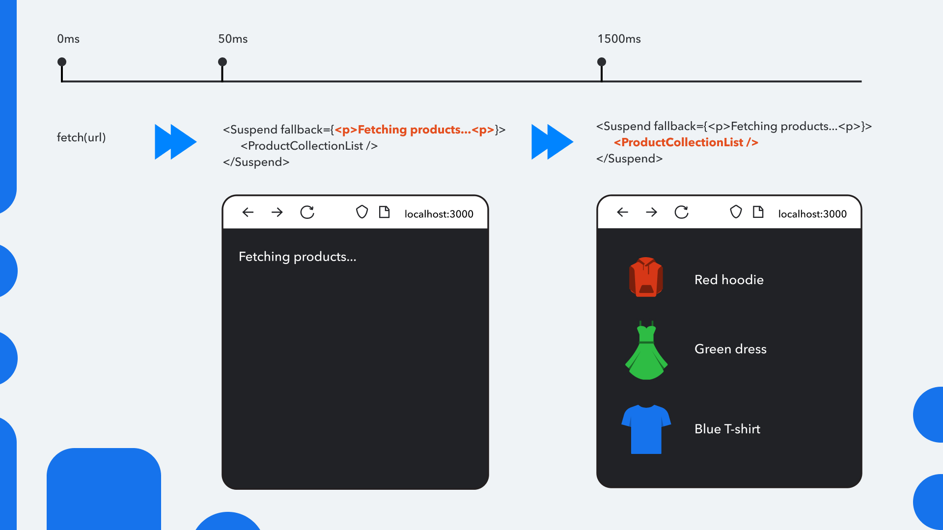Click the 0ms timeline marker dot
943x530 pixels.
click(x=62, y=62)
